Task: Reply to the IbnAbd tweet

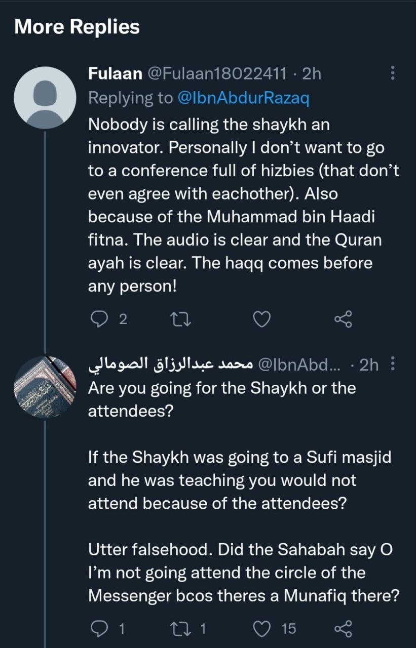Action: point(97,629)
